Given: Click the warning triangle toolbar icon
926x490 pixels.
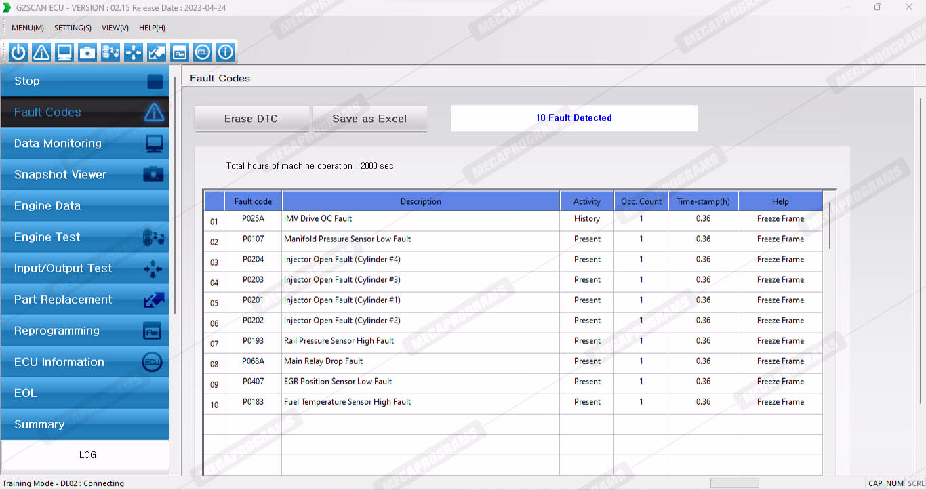Looking at the screenshot, I should tap(41, 52).
